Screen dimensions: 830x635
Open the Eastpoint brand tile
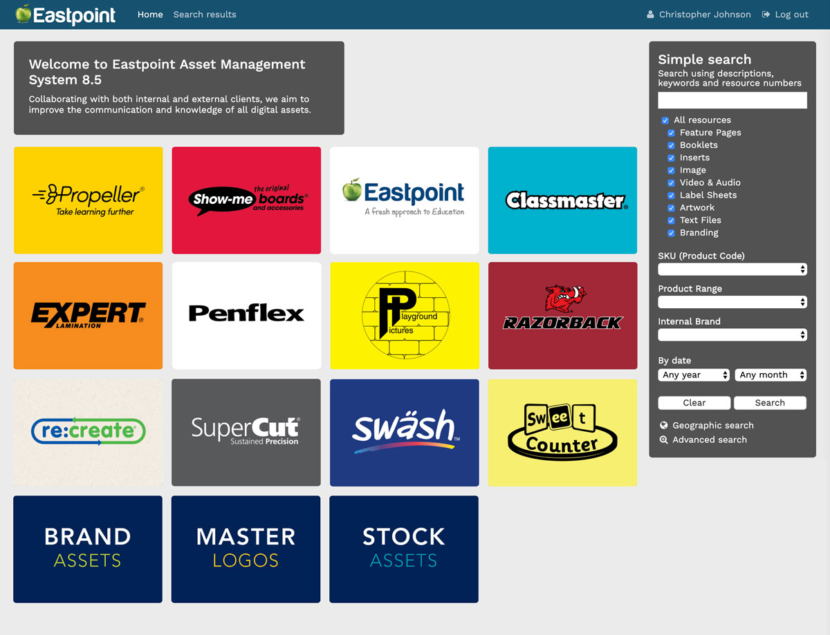pos(405,200)
